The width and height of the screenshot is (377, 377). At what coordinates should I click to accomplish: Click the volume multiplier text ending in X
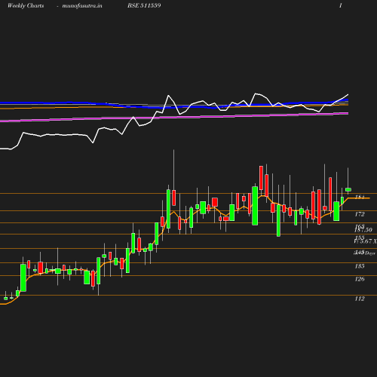pyautogui.click(x=366, y=241)
